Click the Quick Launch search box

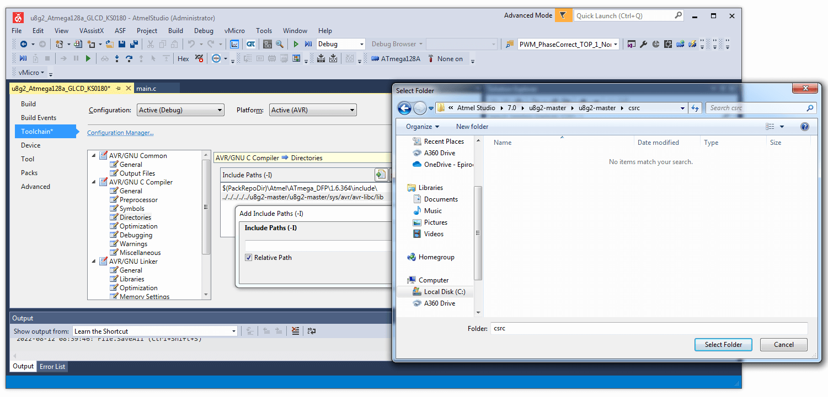point(629,15)
